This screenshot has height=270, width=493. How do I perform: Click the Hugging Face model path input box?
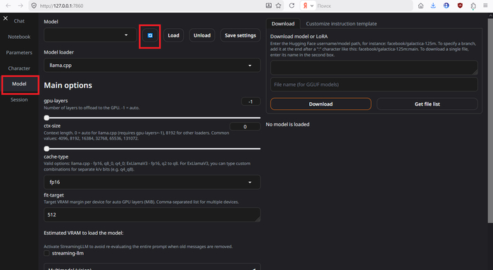(x=374, y=68)
